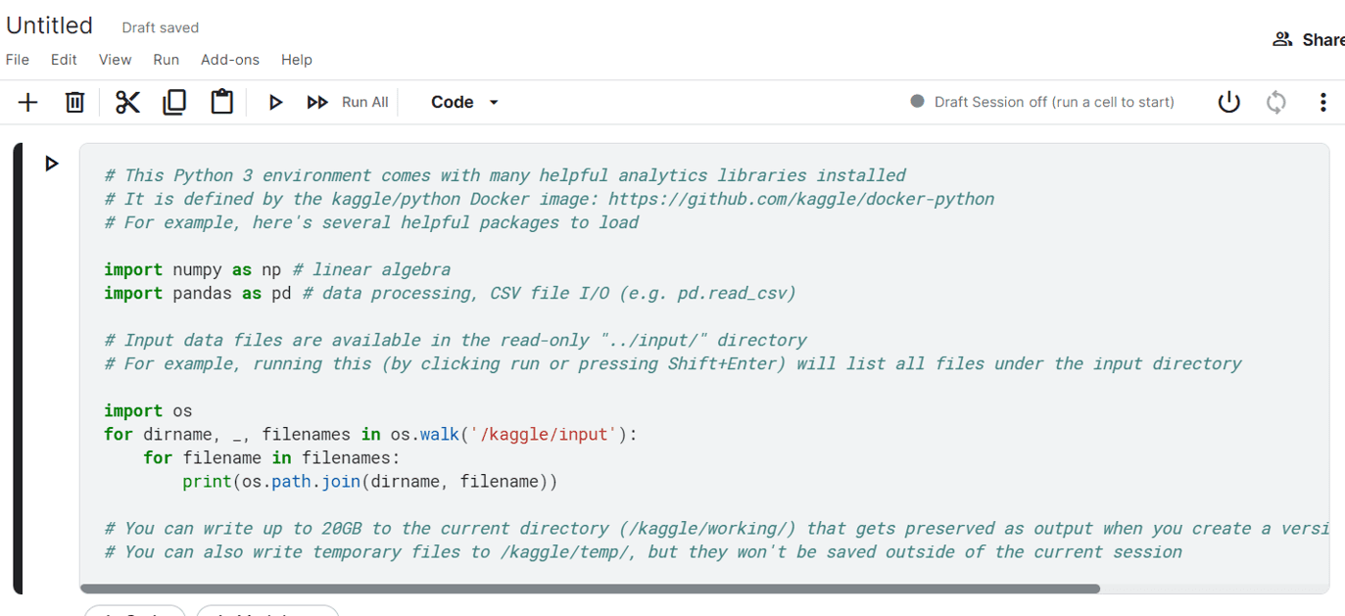
Task: Paste cell with clipboard icon
Action: 222,102
